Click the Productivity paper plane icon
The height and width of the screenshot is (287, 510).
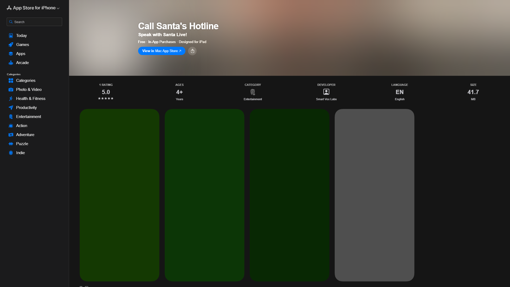[x=11, y=108]
